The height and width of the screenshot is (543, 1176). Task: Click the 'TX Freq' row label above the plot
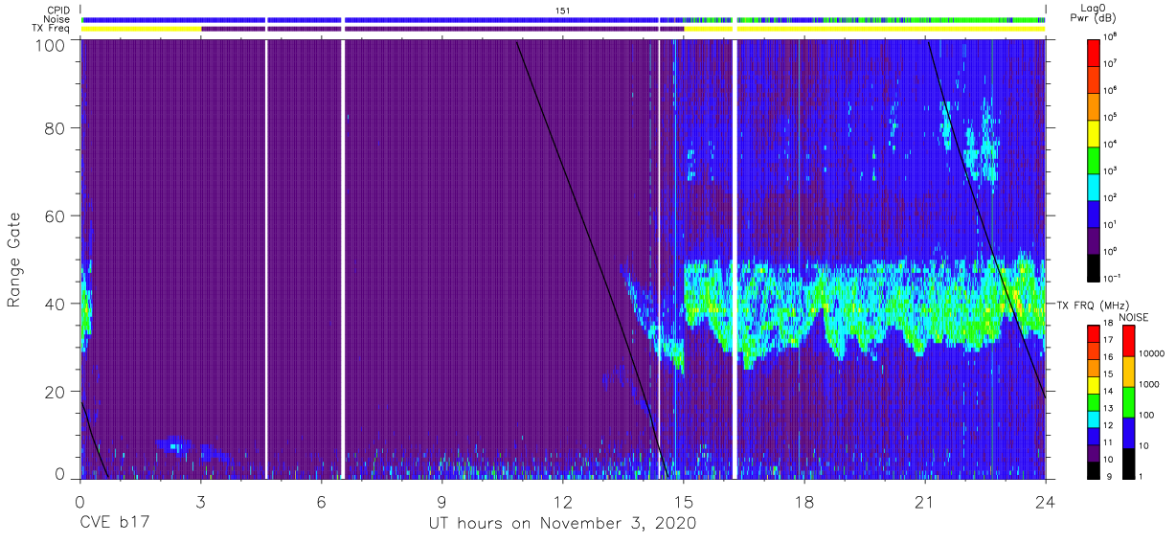[51, 29]
